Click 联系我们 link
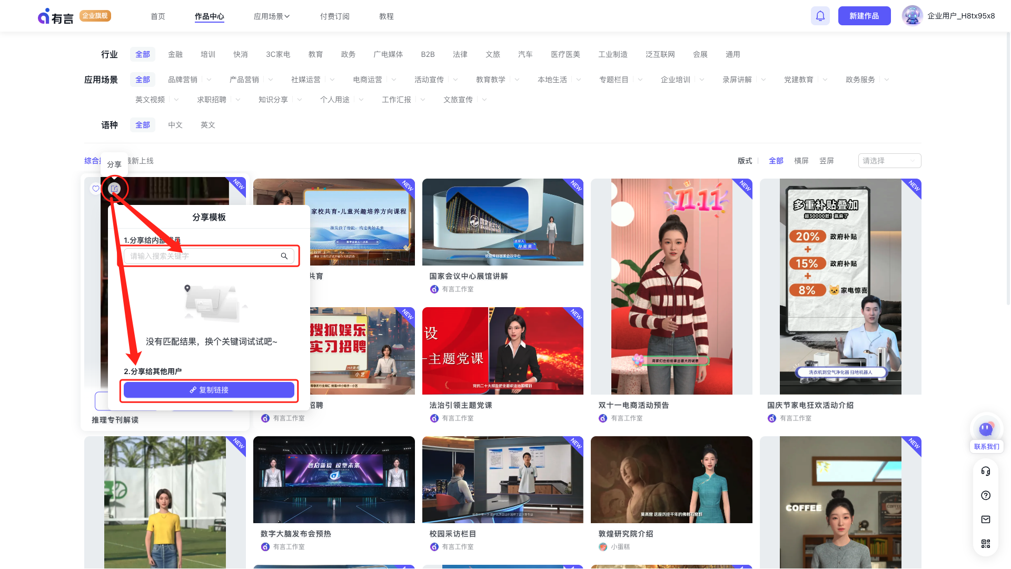The width and height of the screenshot is (1011, 569). coord(987,446)
